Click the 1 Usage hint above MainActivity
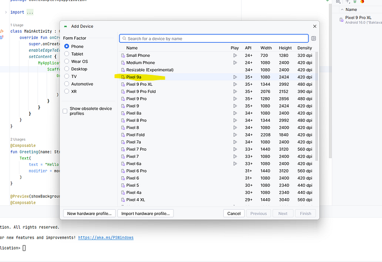The height and width of the screenshot is (262, 382). (x=17, y=25)
